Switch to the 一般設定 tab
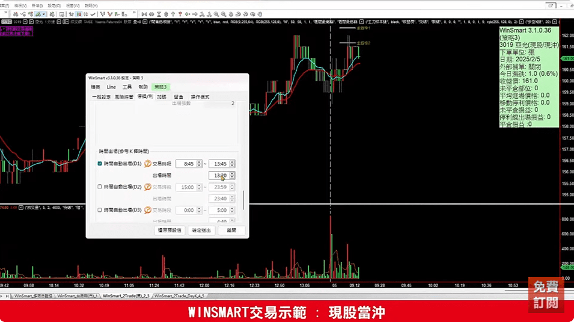 [x=102, y=97]
